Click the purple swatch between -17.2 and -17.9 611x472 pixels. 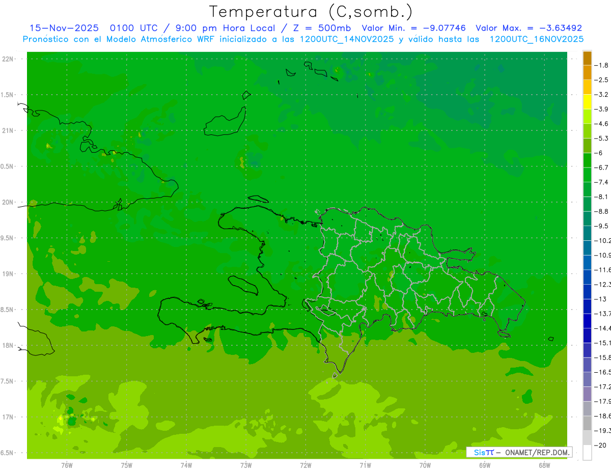pos(587,394)
